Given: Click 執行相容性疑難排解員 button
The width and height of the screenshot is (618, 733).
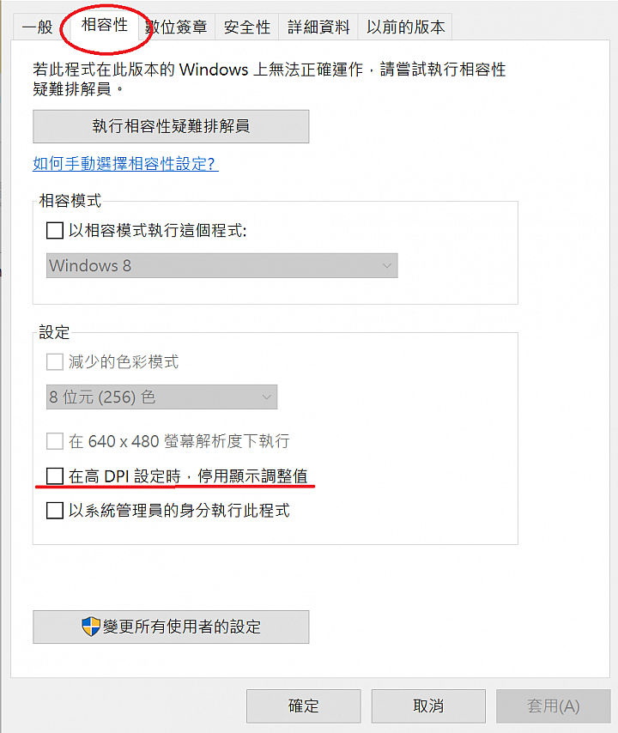Looking at the screenshot, I should coord(171,126).
